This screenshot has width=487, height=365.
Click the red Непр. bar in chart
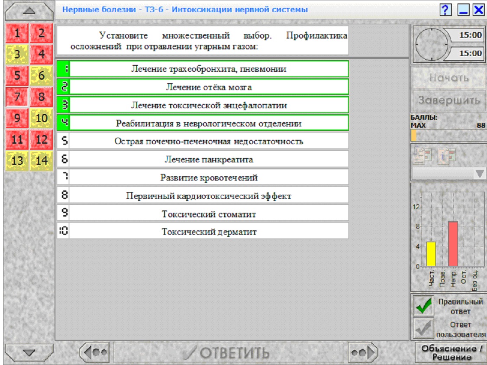coord(453,244)
